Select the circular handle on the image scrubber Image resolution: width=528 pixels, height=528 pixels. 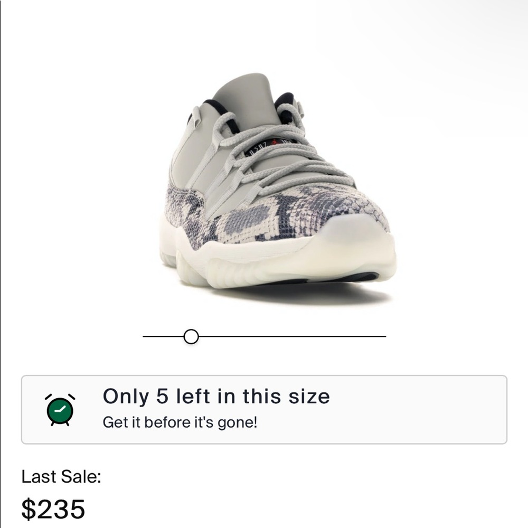click(x=190, y=335)
